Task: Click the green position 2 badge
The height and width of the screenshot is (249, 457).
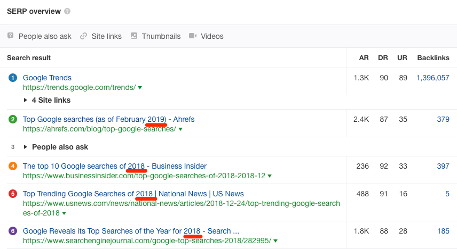Action: pos(13,119)
